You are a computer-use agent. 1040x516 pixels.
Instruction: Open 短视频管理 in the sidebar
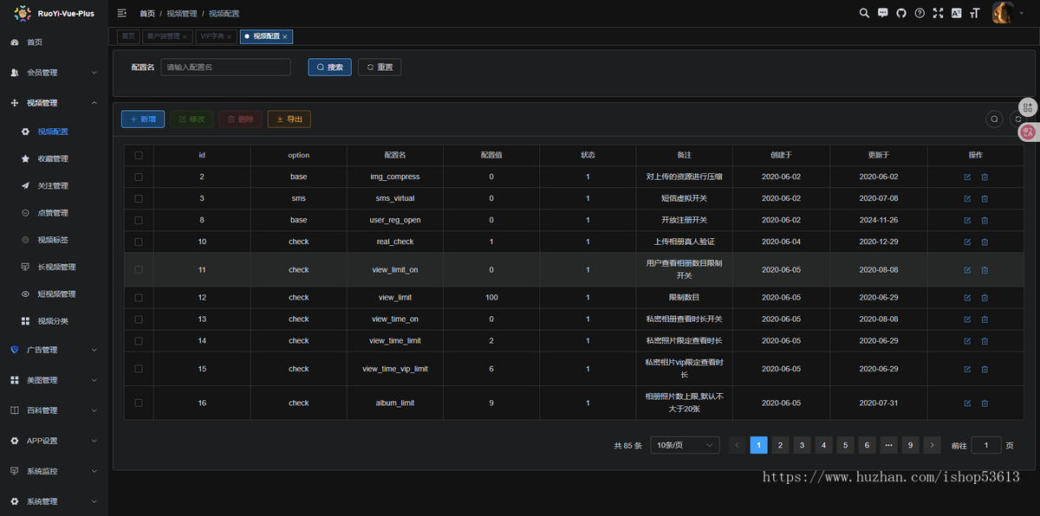point(54,294)
